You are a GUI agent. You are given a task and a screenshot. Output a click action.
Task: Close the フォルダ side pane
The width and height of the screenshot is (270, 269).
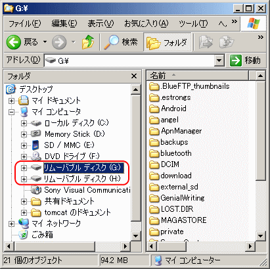tap(134, 76)
